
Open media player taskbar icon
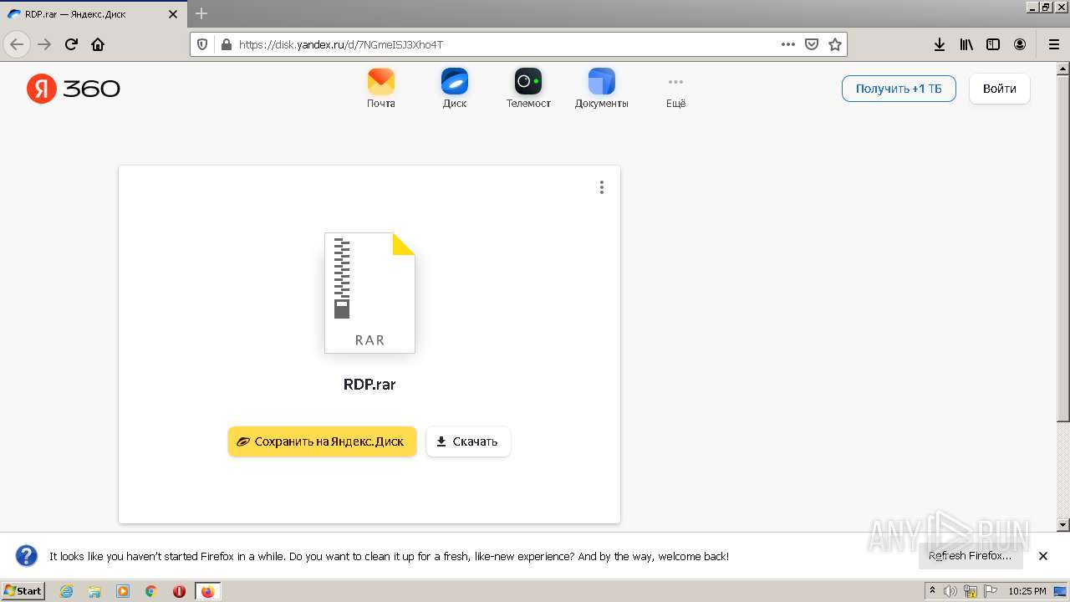point(123,591)
